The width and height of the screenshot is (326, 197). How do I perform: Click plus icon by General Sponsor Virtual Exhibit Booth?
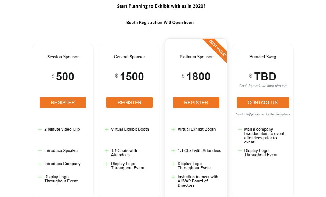pos(107,129)
